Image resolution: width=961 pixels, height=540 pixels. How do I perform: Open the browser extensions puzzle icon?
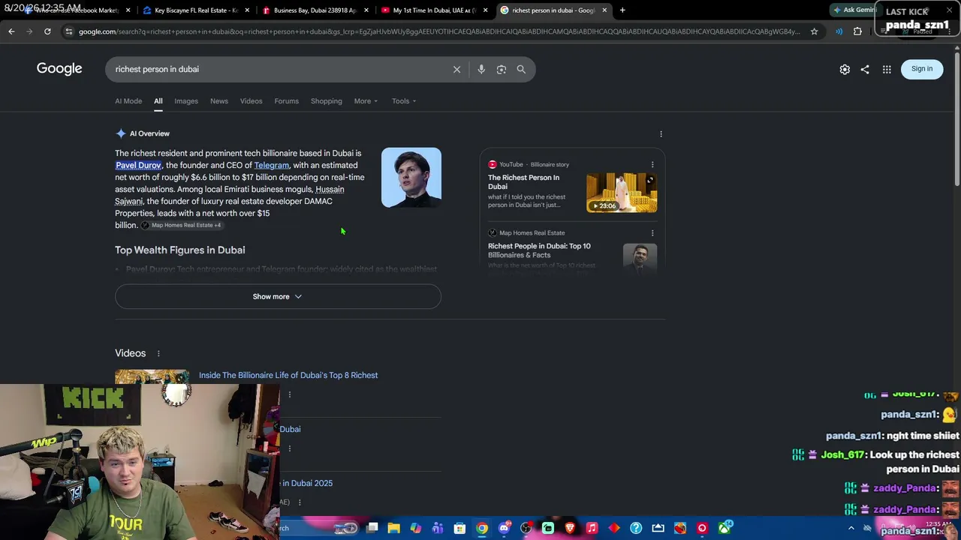[857, 31]
